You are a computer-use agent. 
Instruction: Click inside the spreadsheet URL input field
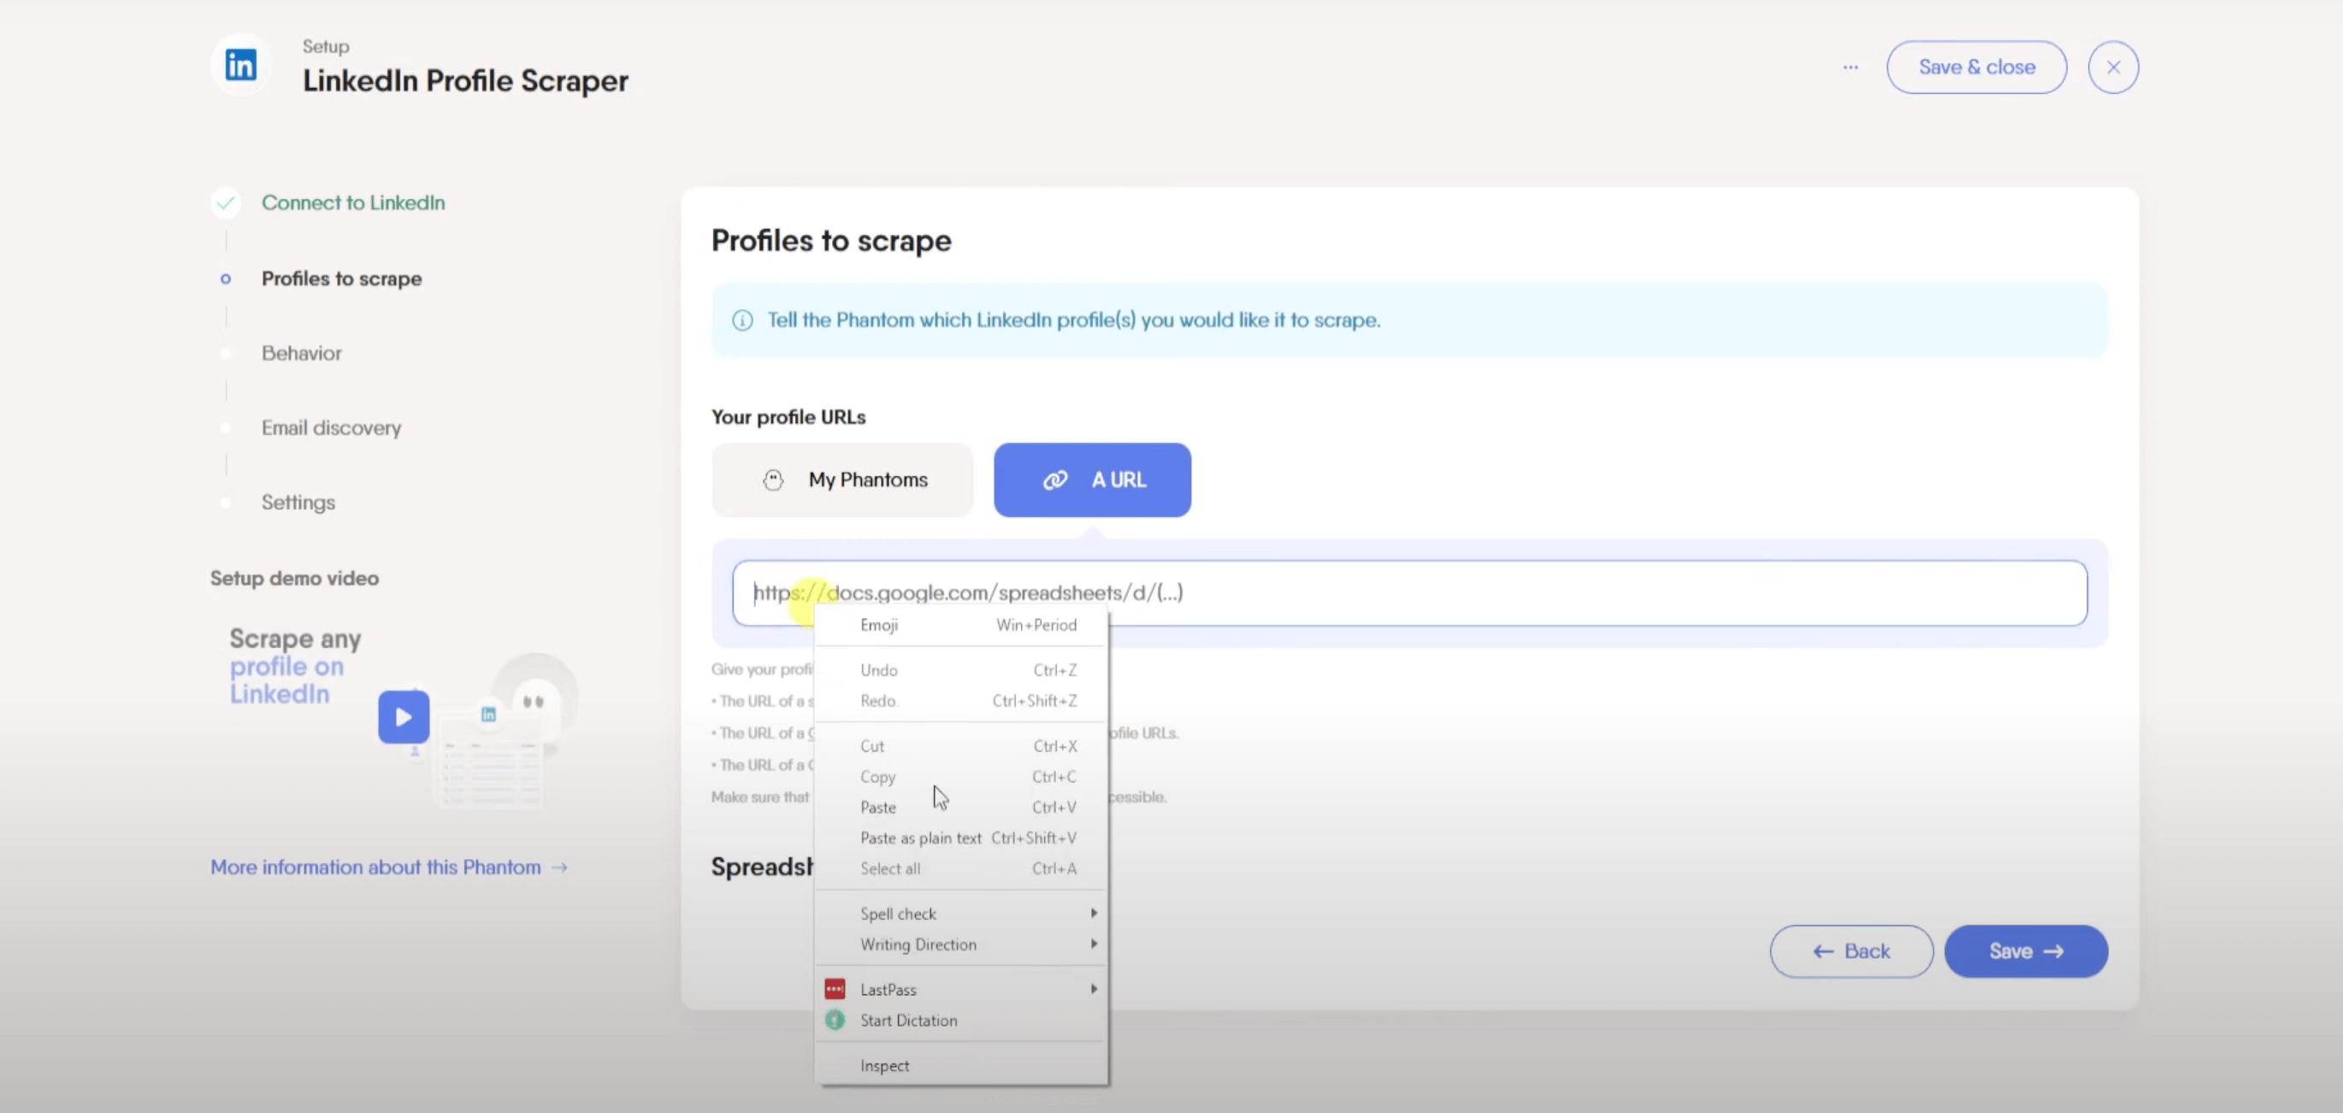tap(1546, 593)
